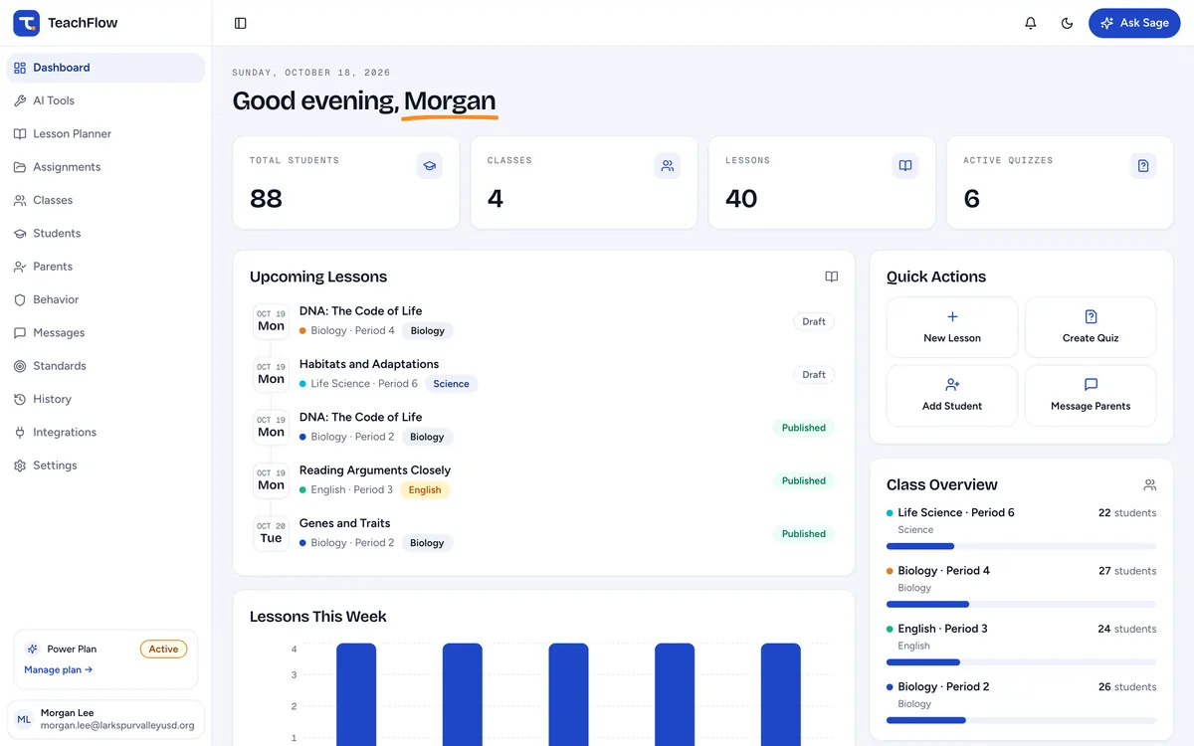Open Habitats and Adaptations lesson
1194x746 pixels.
tap(369, 364)
